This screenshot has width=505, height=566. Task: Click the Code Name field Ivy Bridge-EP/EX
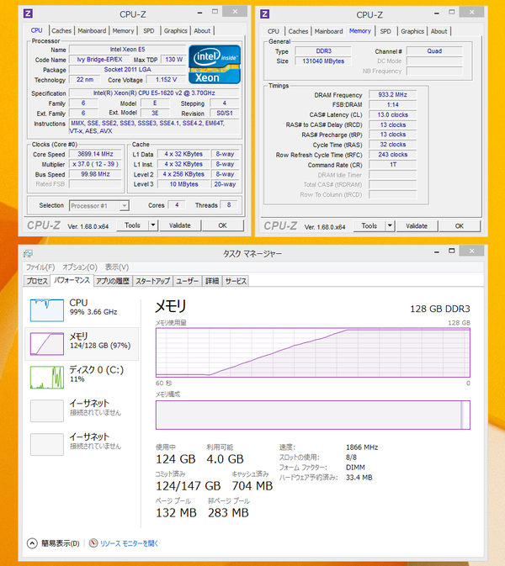point(99,60)
